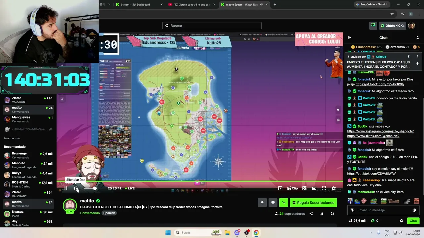
Task: Open the chat settings gear
Action: click(x=401, y=221)
